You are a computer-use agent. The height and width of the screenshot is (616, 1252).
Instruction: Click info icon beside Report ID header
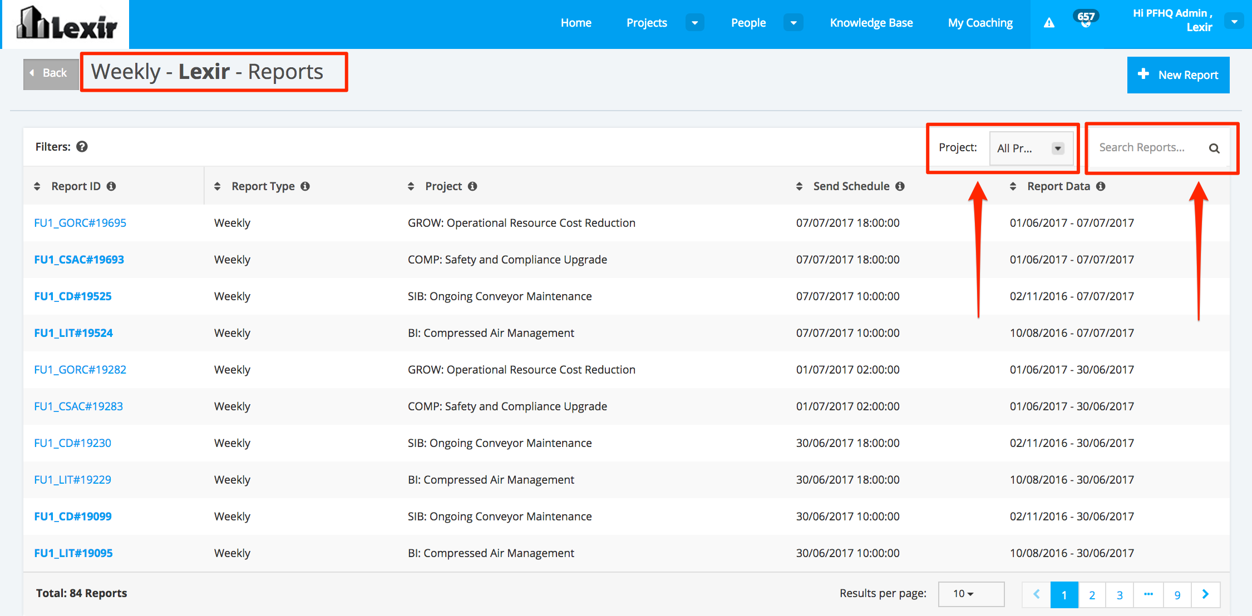(111, 186)
